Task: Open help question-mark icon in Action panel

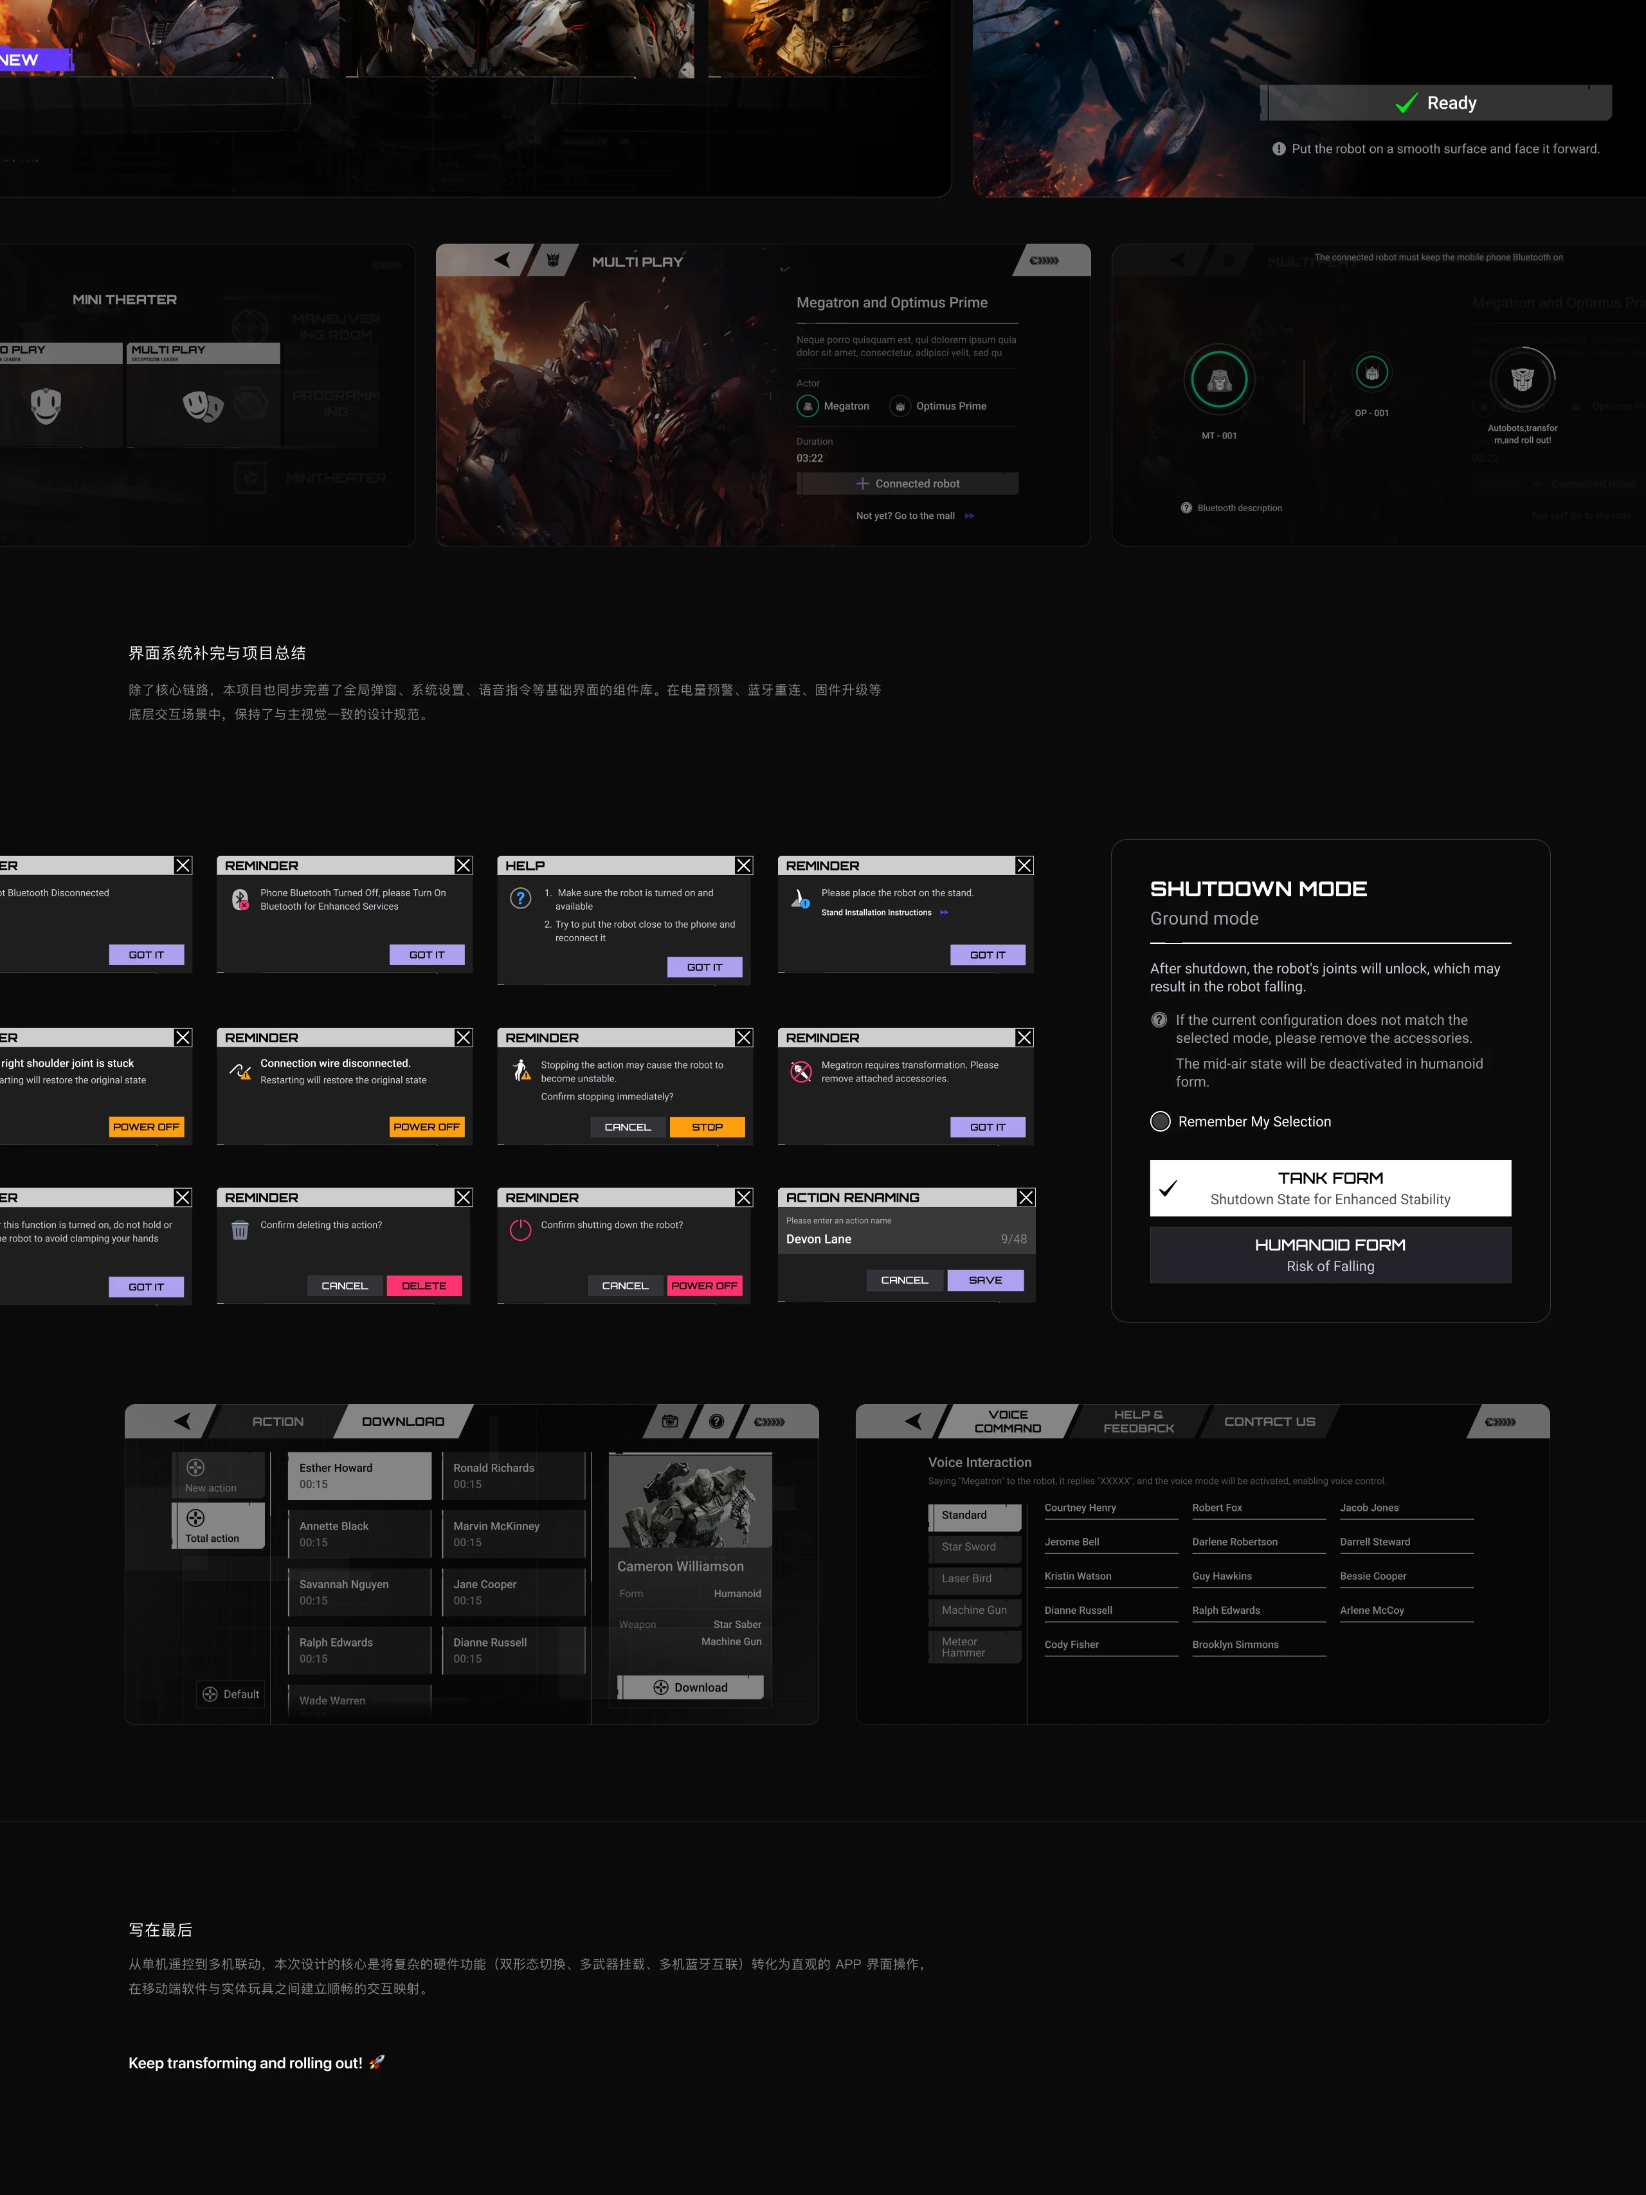Action: point(716,1421)
